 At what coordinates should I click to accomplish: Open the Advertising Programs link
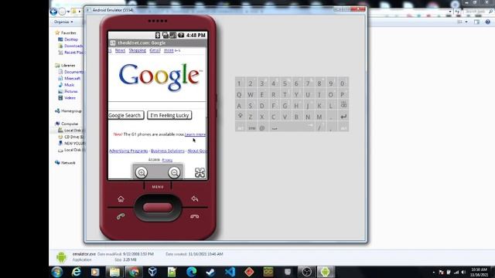coord(128,151)
